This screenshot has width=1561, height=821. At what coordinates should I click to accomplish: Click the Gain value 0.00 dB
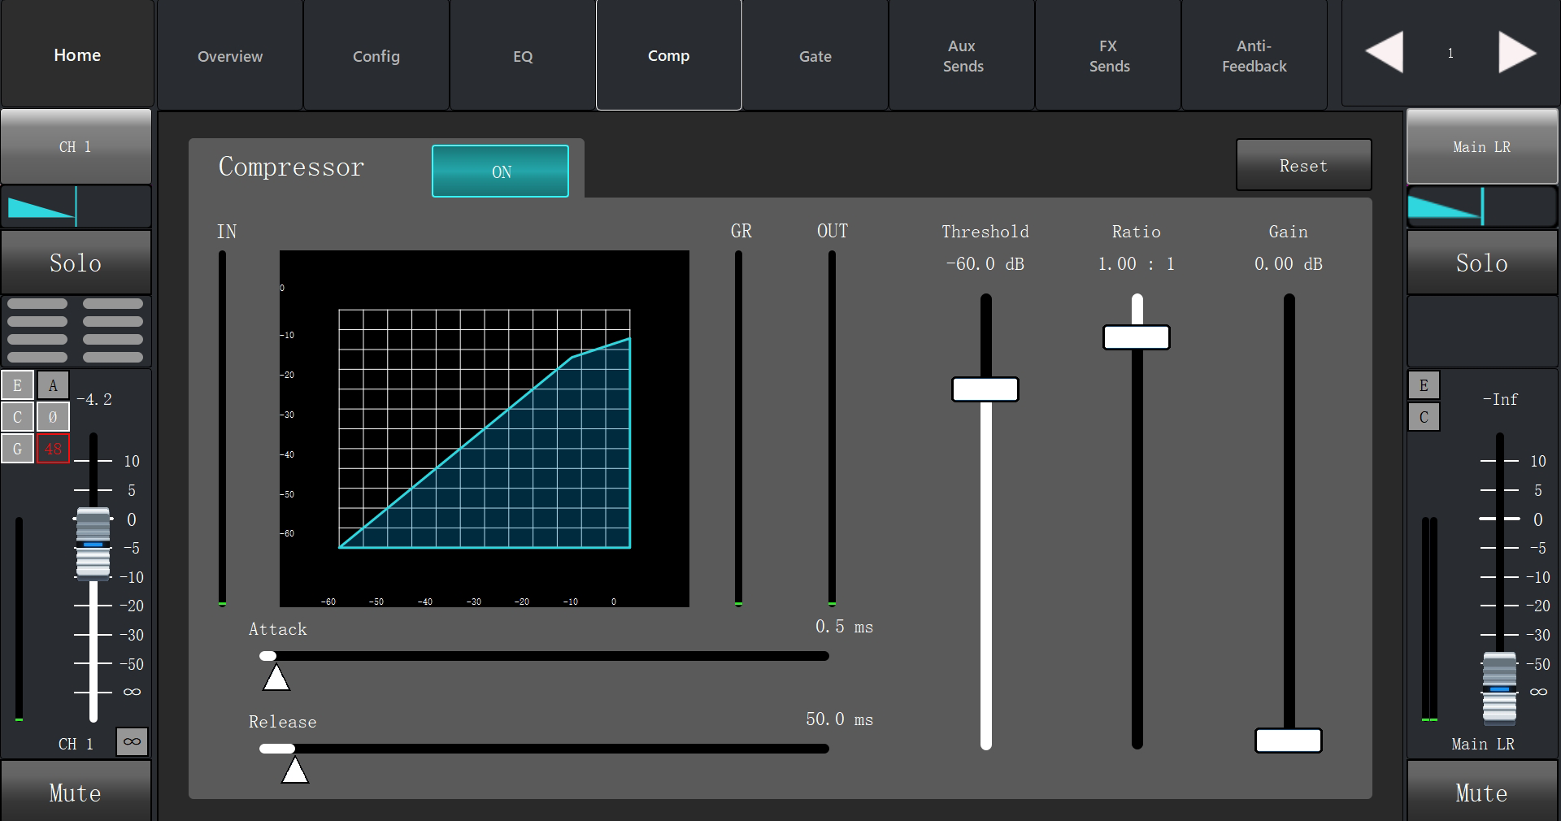pyautogui.click(x=1288, y=263)
